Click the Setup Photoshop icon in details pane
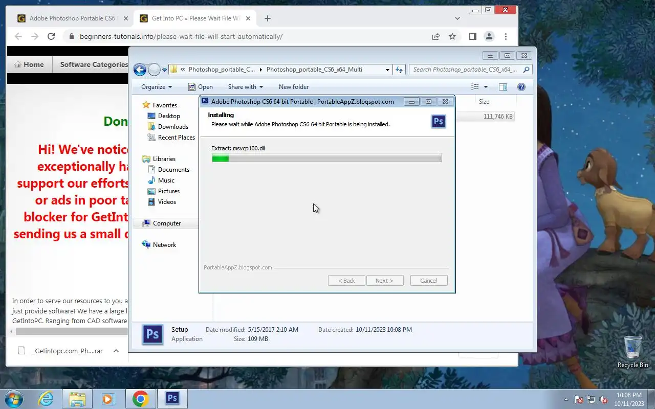The image size is (655, 409). 152,334
